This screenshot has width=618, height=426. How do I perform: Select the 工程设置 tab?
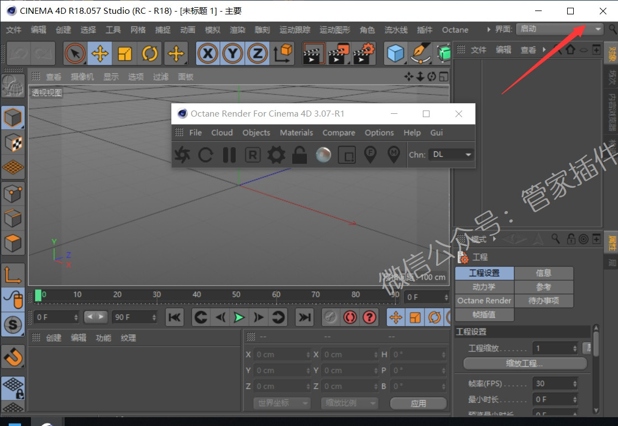click(x=484, y=273)
